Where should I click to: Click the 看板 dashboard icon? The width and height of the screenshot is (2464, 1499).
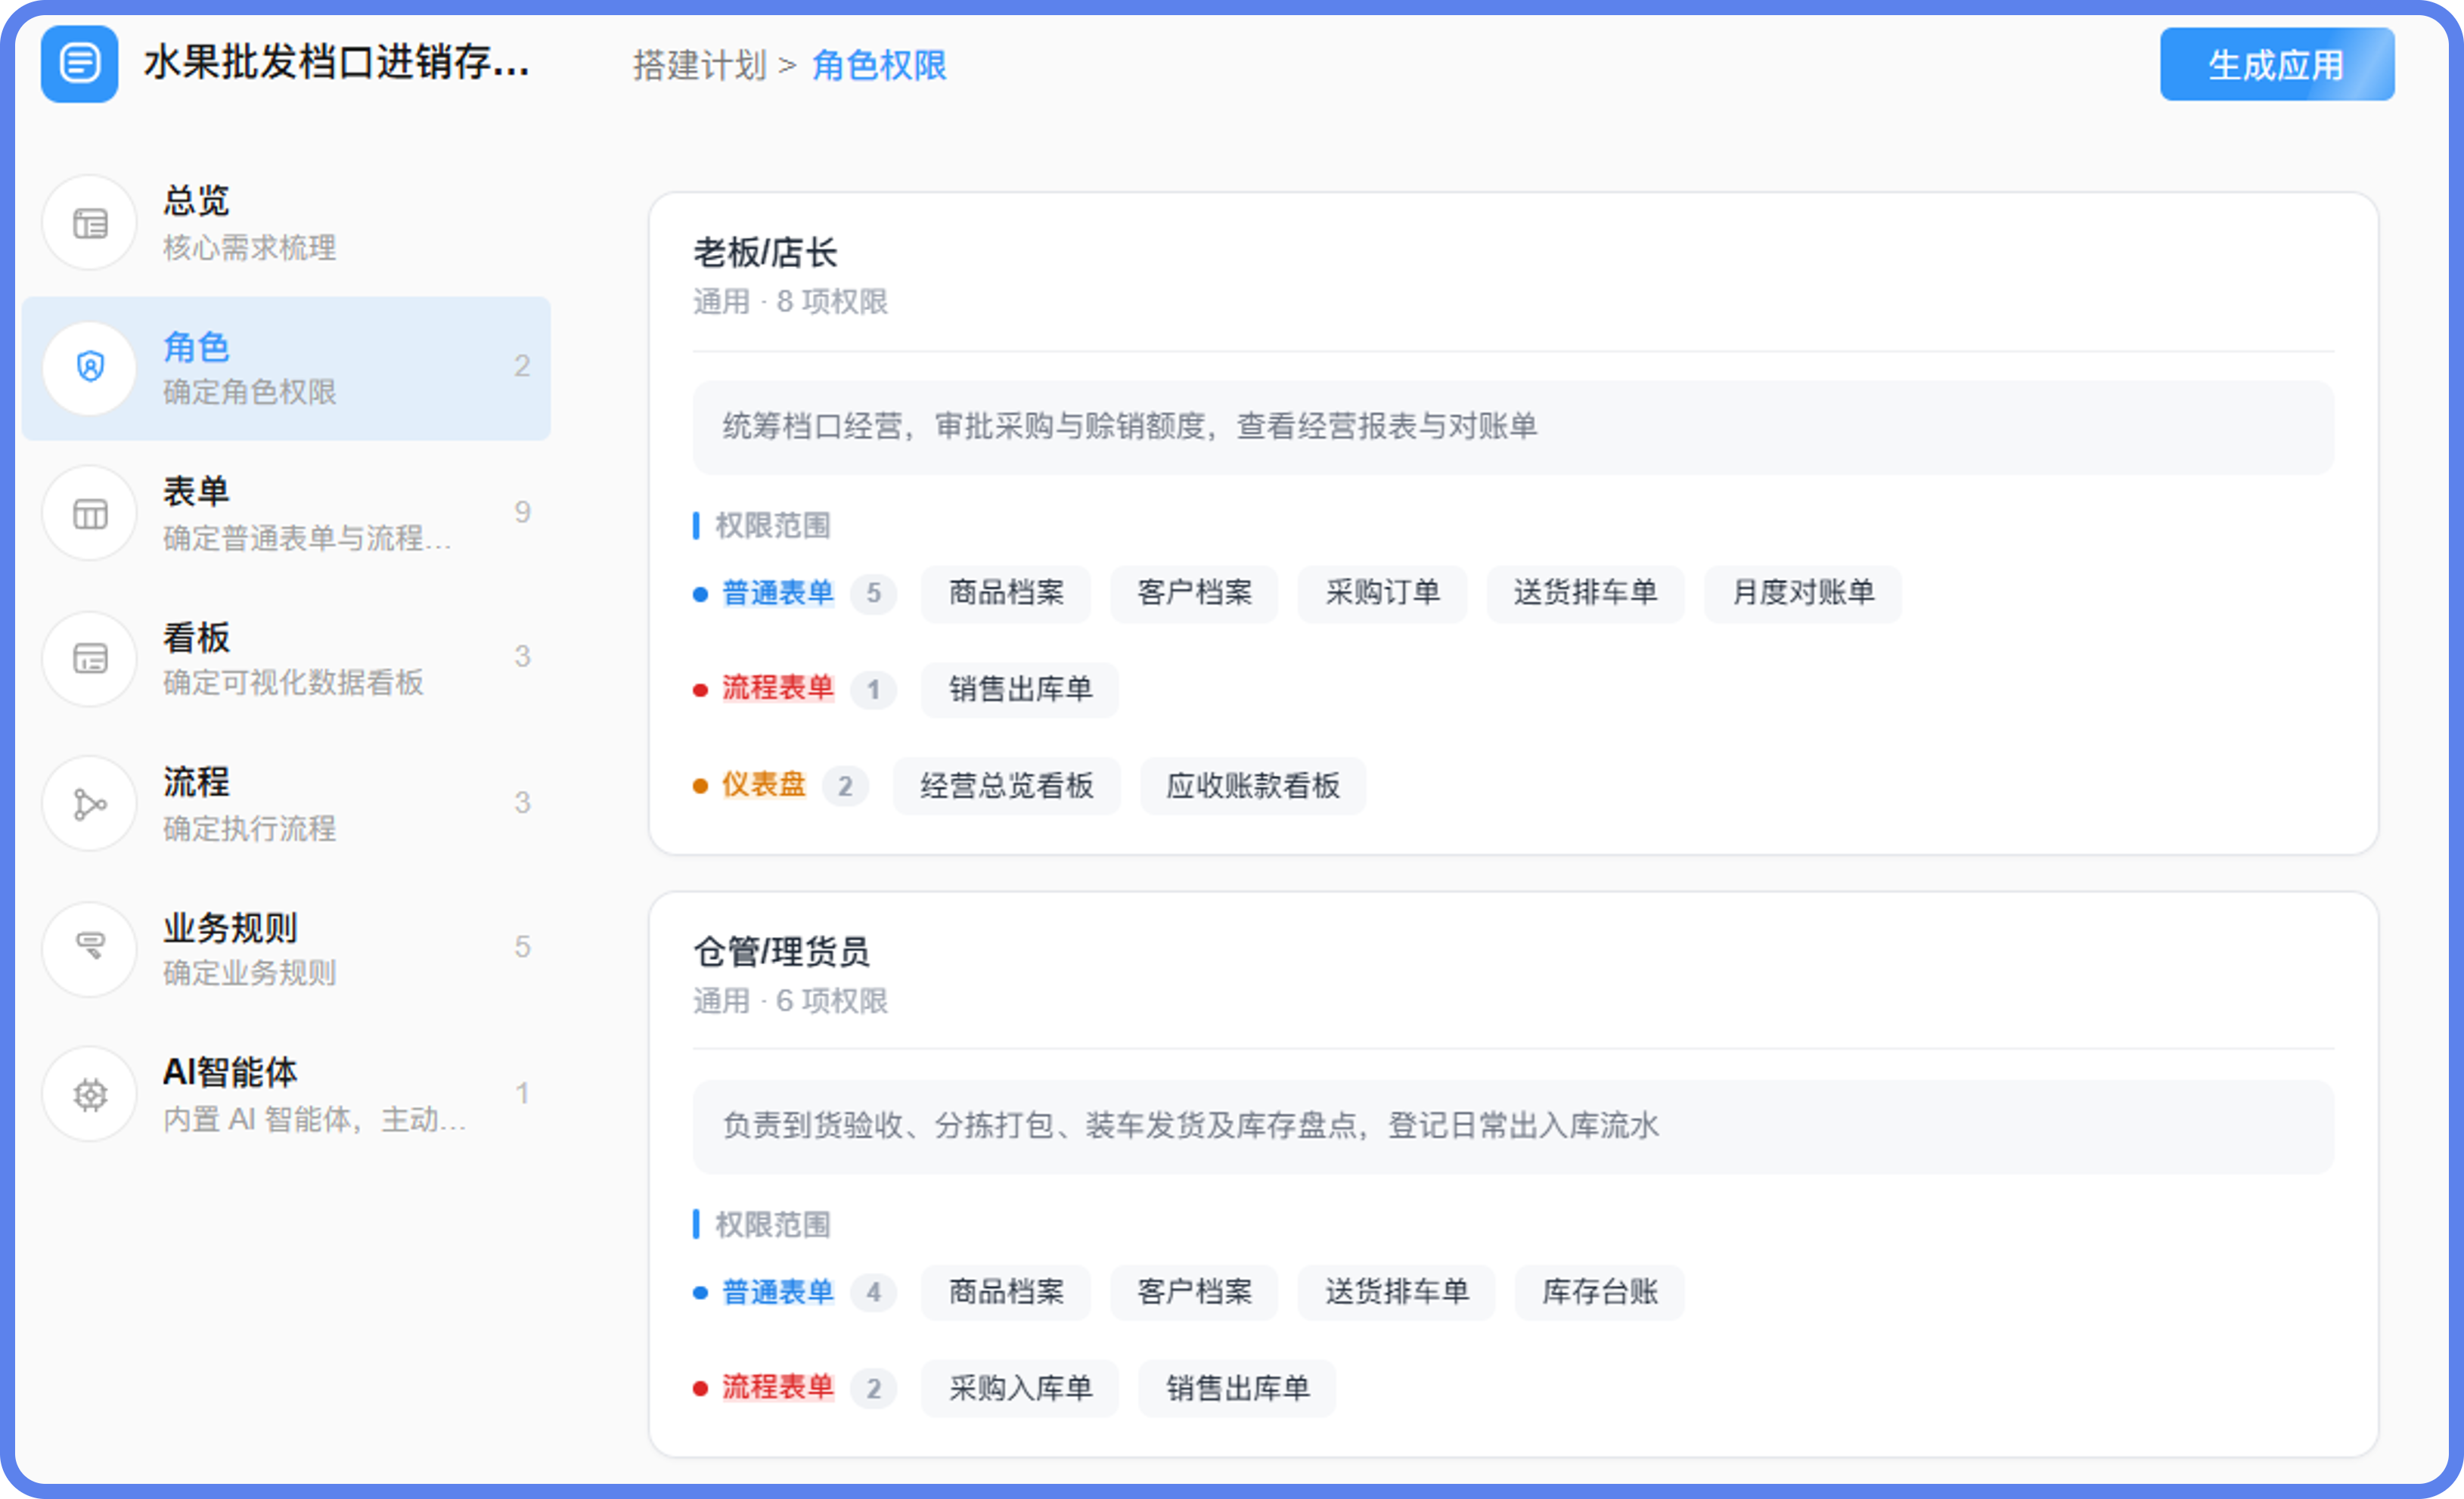pos(90,659)
